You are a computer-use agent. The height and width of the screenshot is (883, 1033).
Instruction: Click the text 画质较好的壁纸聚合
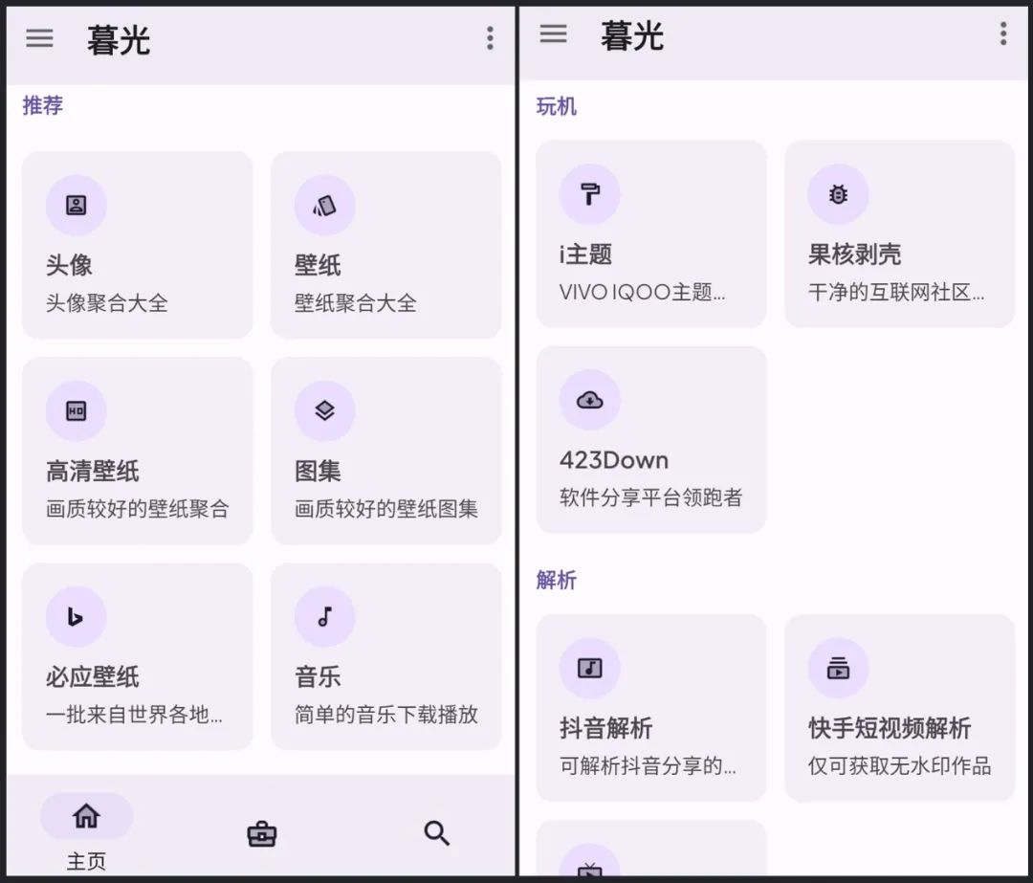(138, 509)
